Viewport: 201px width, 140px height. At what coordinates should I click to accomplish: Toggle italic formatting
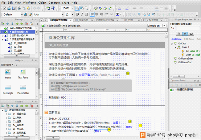click(x=82, y=15)
